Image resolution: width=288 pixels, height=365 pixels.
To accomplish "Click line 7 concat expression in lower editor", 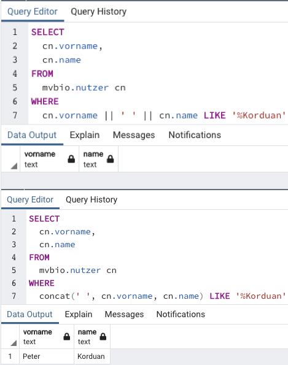I will click(x=122, y=296).
